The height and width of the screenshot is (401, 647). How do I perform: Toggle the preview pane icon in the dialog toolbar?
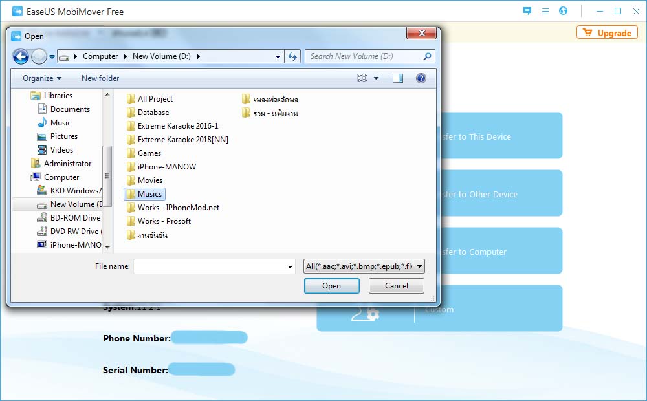pos(398,78)
